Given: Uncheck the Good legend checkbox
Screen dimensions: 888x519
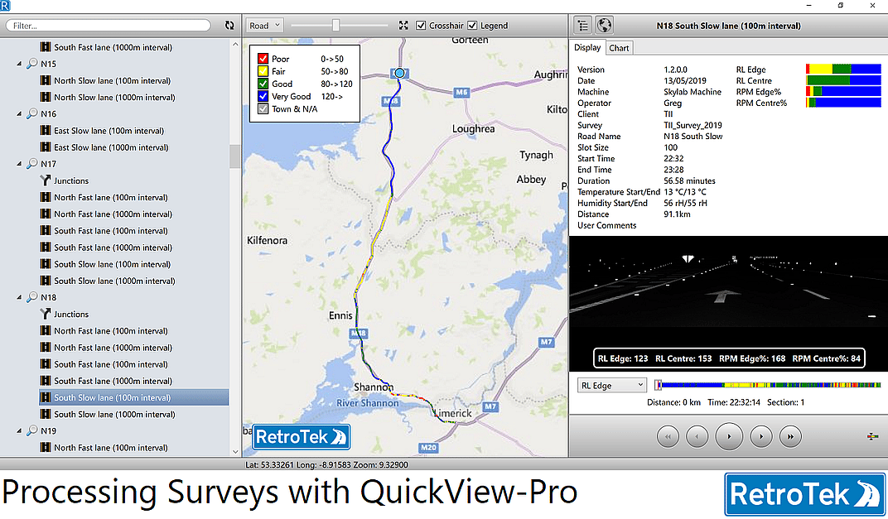Looking at the screenshot, I should [263, 84].
